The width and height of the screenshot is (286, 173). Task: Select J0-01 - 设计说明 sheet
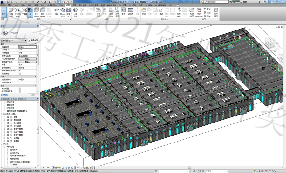pyautogui.click(x=14, y=123)
